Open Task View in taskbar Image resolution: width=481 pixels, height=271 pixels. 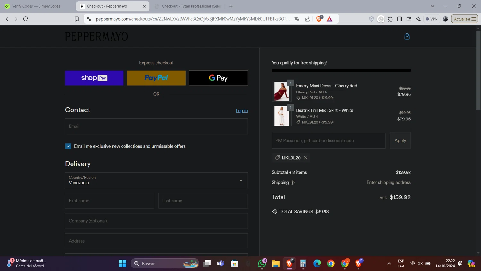coord(207,264)
